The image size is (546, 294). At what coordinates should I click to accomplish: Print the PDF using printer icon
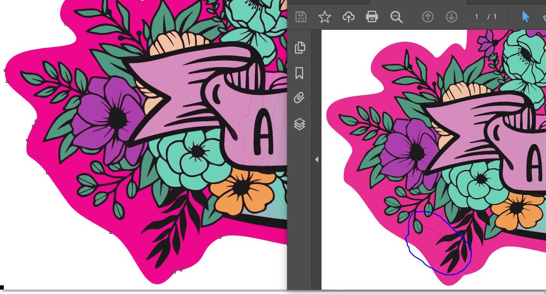(x=372, y=17)
